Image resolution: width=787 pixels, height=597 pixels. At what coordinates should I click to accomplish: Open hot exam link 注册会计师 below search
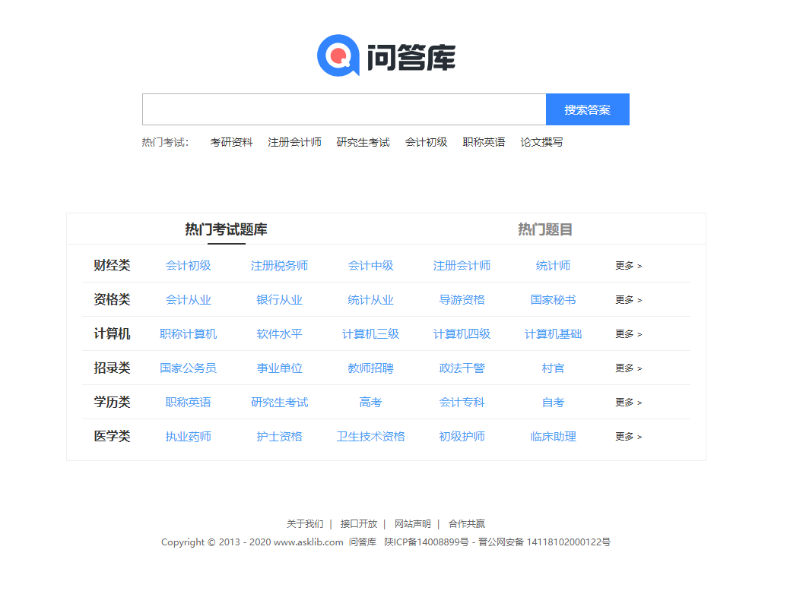pos(294,142)
